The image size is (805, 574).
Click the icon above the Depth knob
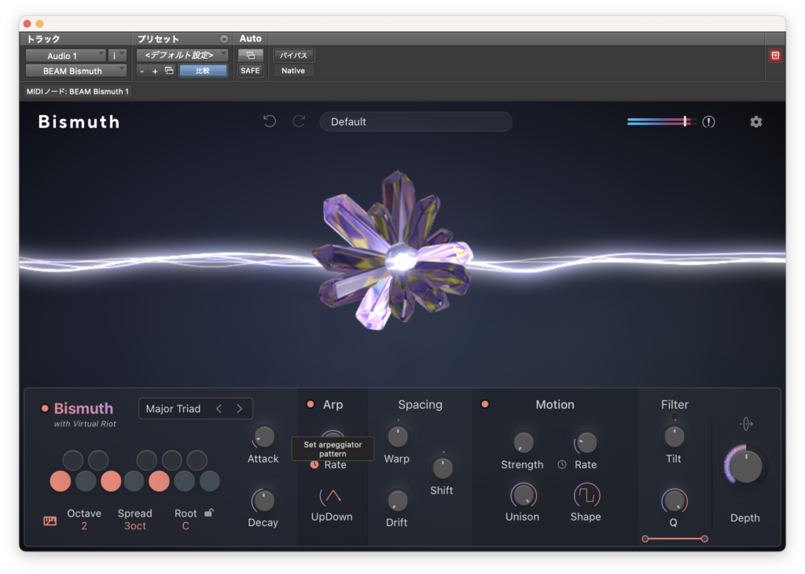pyautogui.click(x=746, y=424)
